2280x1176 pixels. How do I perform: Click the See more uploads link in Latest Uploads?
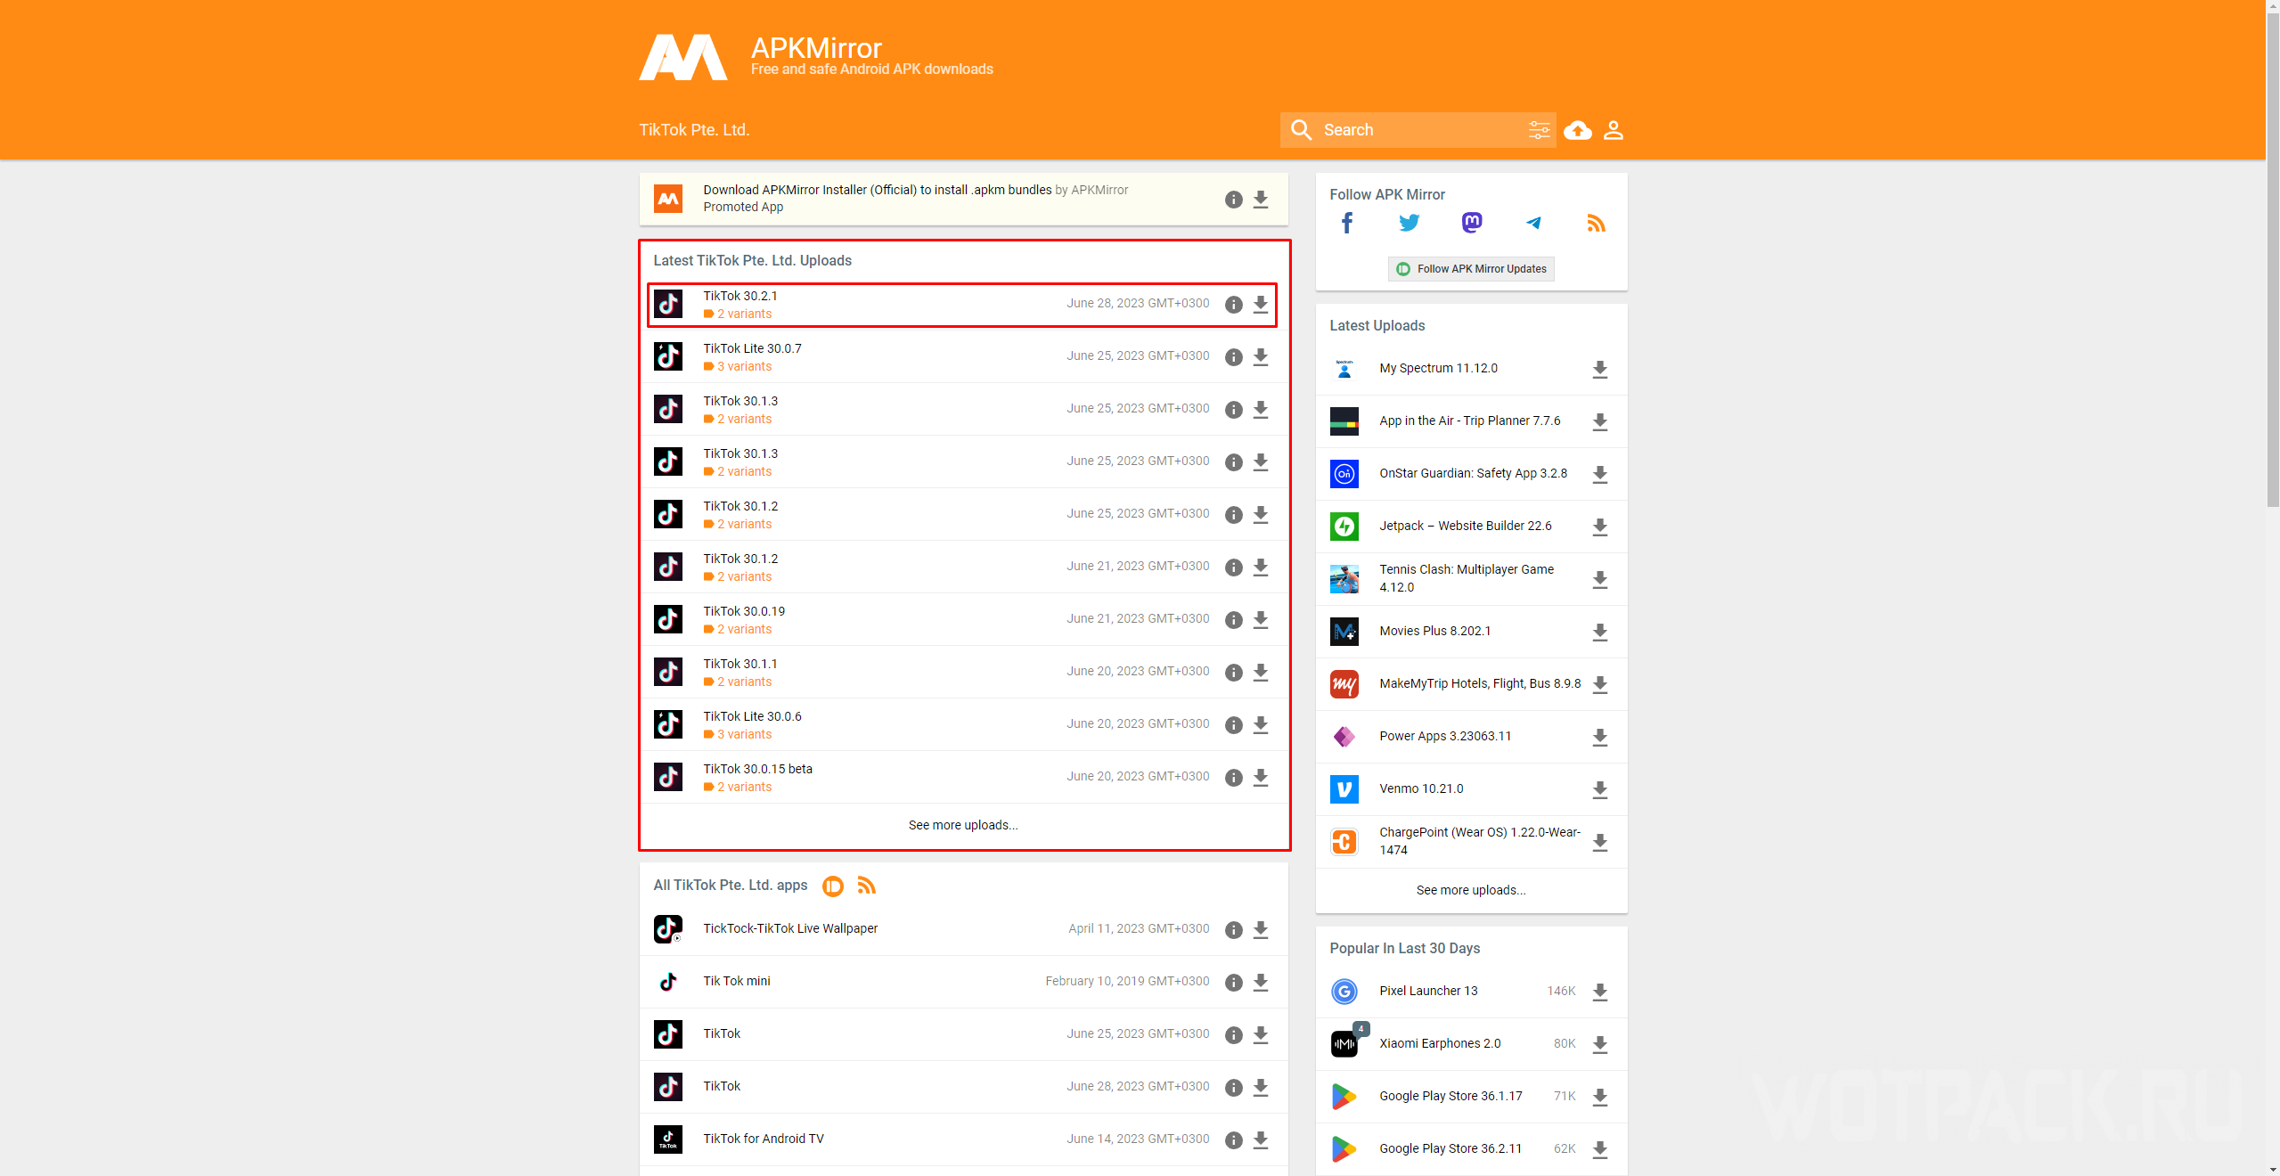tap(1472, 889)
